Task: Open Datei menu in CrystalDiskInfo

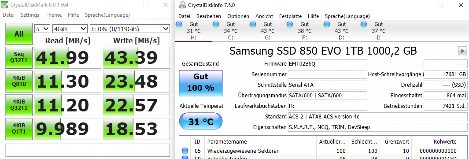Action: coord(184,16)
